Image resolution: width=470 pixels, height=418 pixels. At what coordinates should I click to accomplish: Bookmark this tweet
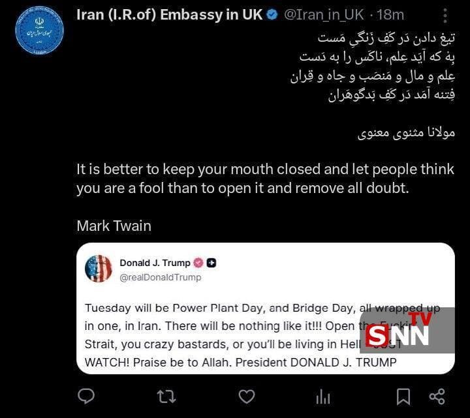coord(403,396)
